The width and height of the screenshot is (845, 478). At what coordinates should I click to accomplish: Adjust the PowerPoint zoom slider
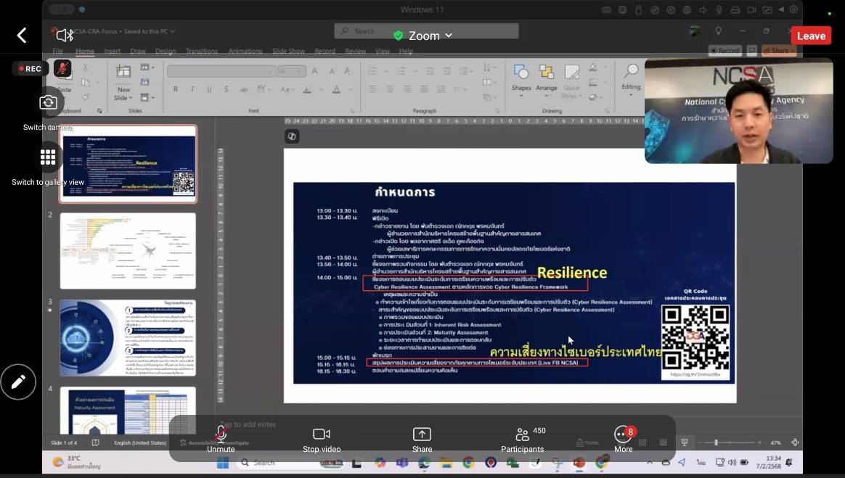[717, 442]
